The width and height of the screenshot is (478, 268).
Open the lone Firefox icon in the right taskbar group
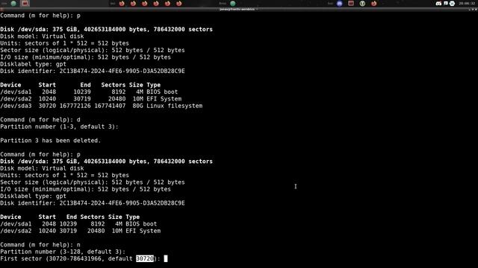click(x=374, y=3)
